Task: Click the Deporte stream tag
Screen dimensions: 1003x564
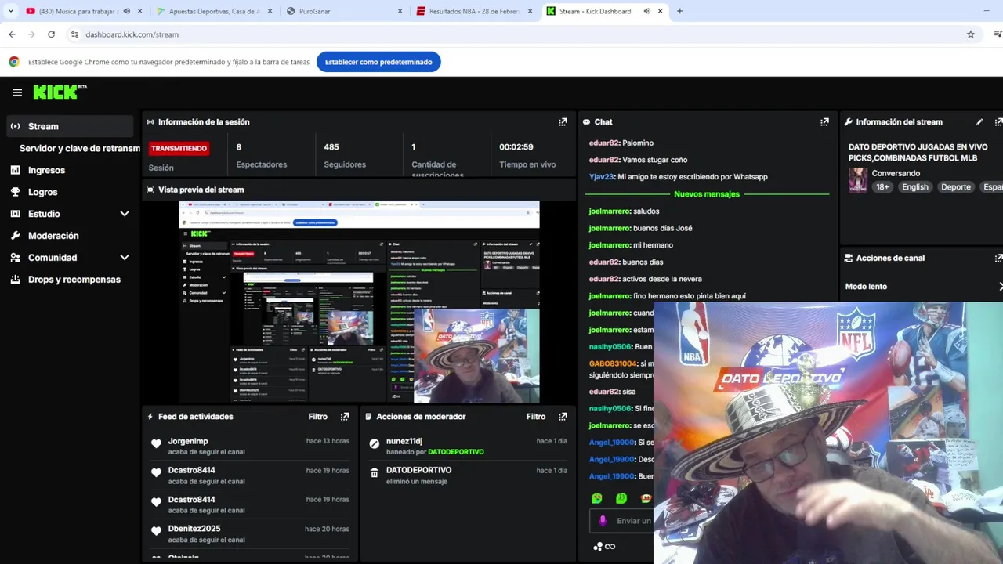Action: coord(956,187)
